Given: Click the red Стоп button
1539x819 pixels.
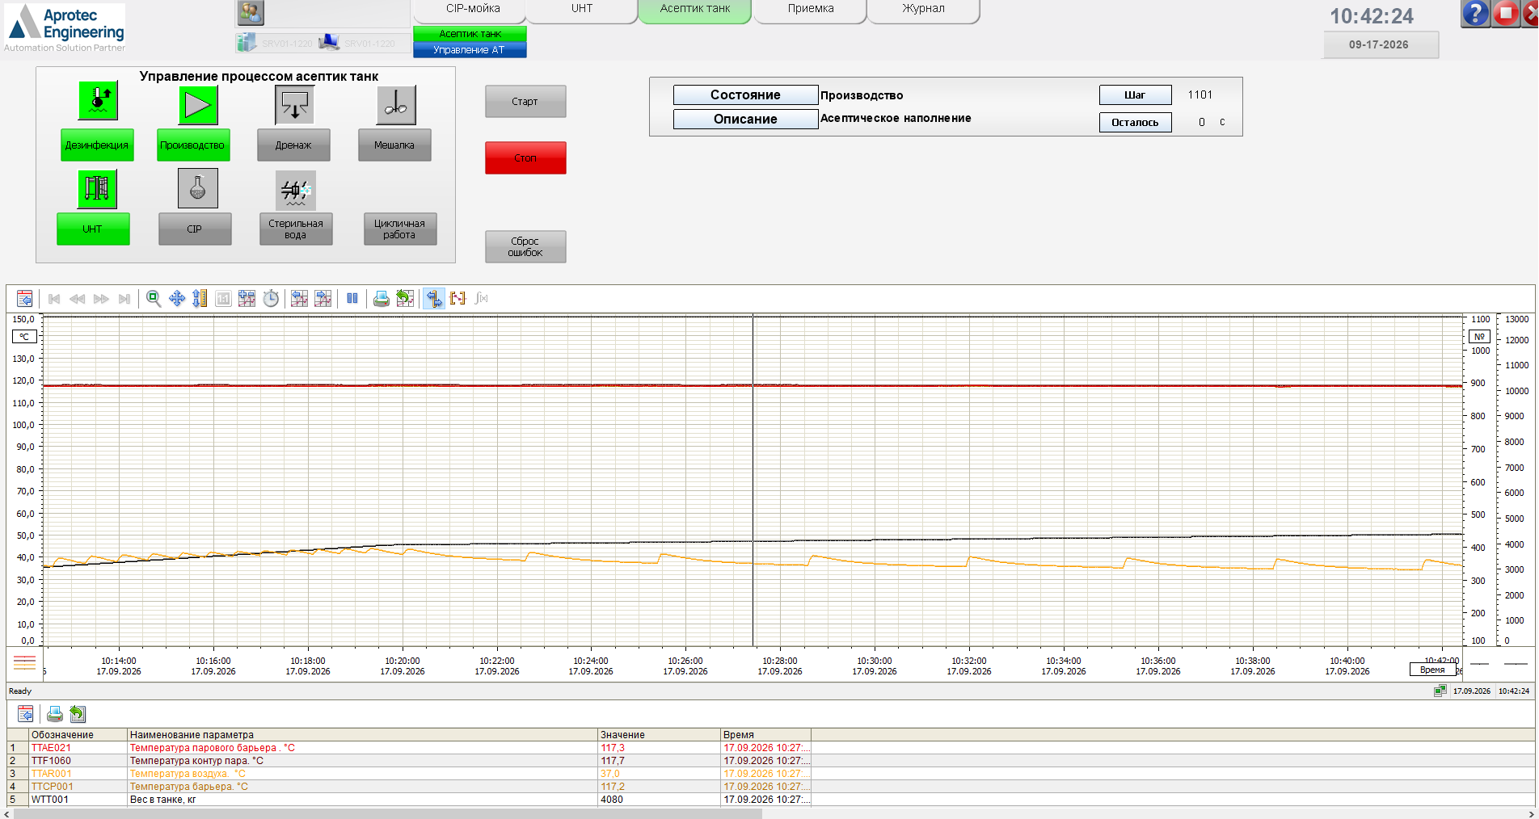Looking at the screenshot, I should (525, 158).
